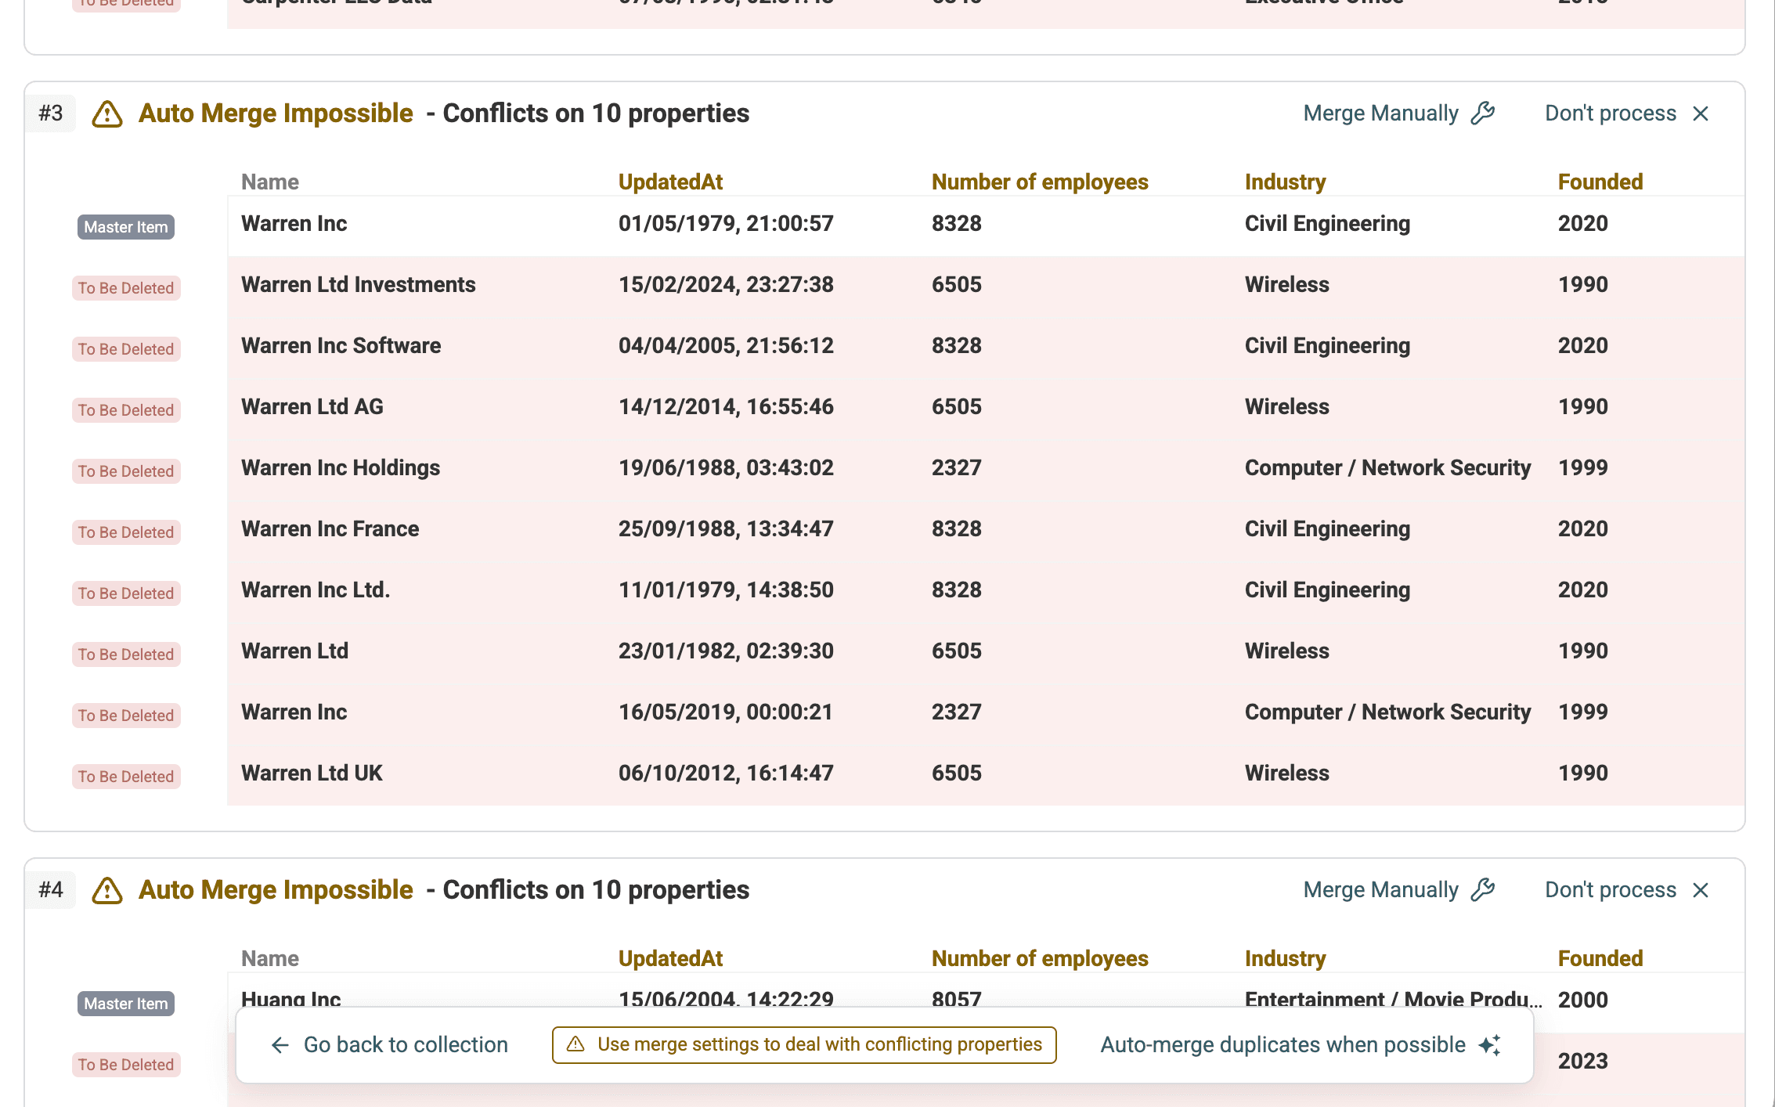Select the Warren Inc Holdings row name
Screen dimensions: 1775x1107
(341, 468)
